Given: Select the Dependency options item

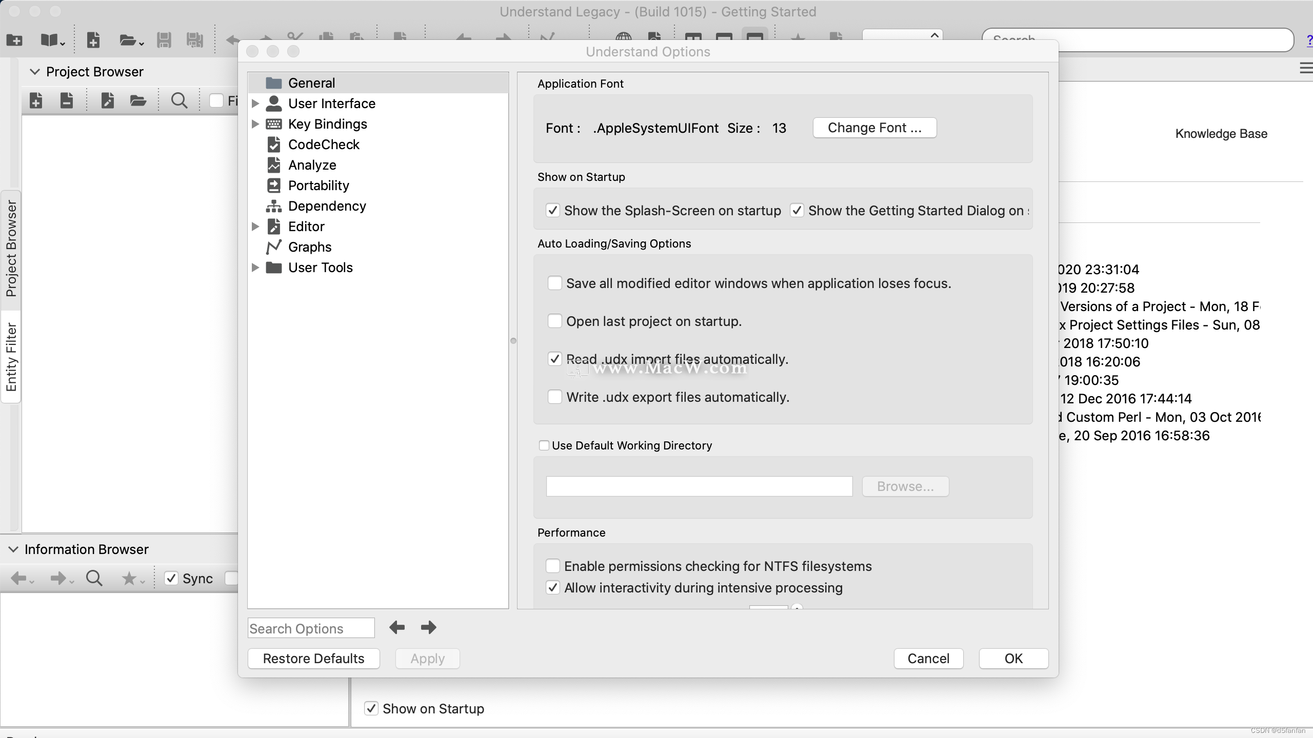Looking at the screenshot, I should (327, 206).
